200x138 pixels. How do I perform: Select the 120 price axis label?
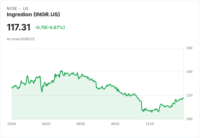pyautogui.click(x=189, y=95)
